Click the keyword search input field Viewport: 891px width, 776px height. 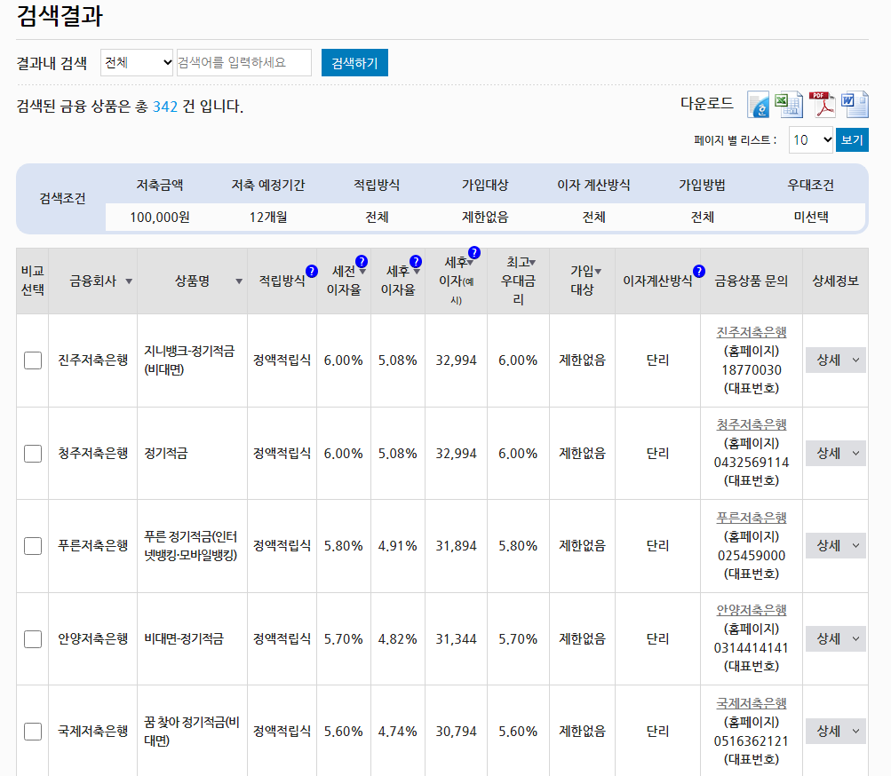click(244, 63)
